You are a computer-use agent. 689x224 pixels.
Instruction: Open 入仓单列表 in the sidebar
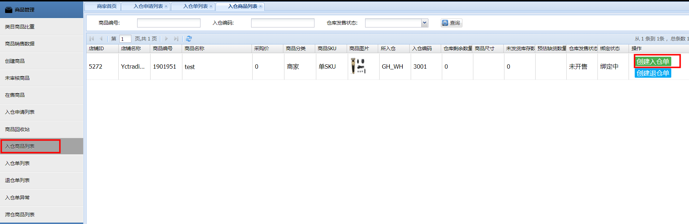click(17, 163)
